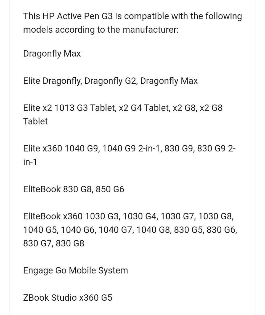Viewport: 265px width, 315px height.
Task: Click the word "manufacturer:" in the intro
Action: 150,30
